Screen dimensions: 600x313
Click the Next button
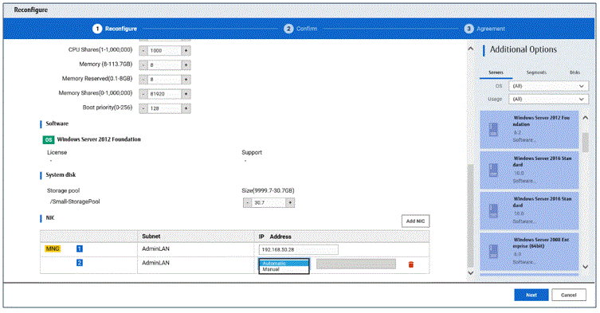click(x=531, y=295)
